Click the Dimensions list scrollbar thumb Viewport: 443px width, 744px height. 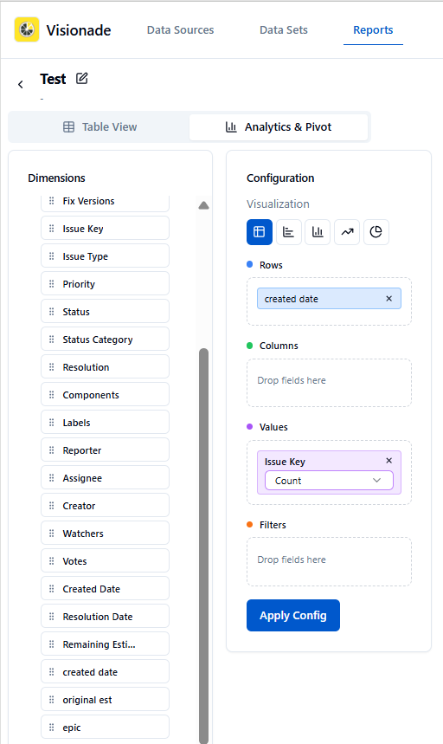[203, 546]
